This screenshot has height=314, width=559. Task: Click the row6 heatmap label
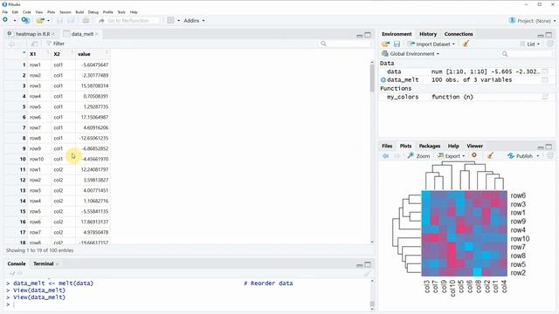(518, 195)
